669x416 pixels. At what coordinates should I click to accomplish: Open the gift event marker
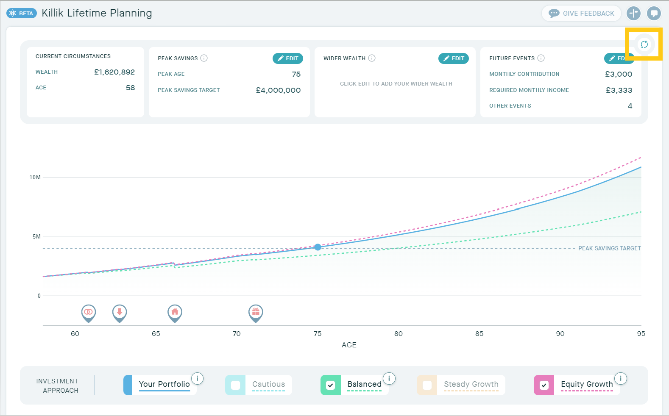tap(256, 312)
